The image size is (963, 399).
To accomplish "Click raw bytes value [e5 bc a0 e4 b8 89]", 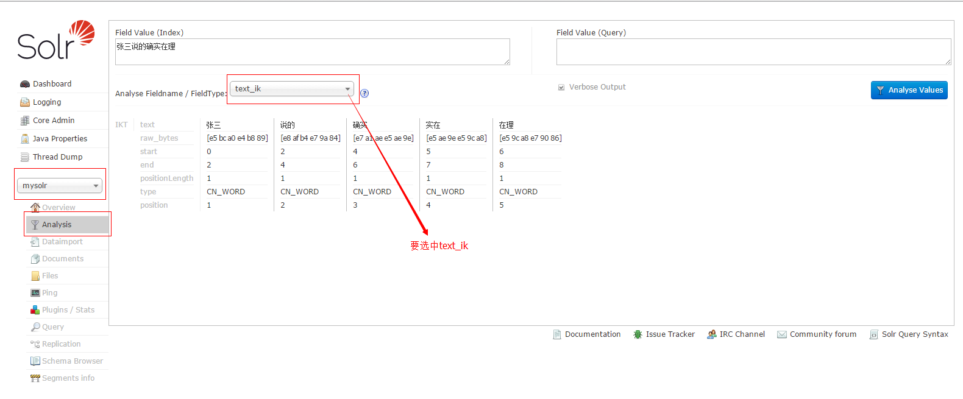I will (237, 138).
